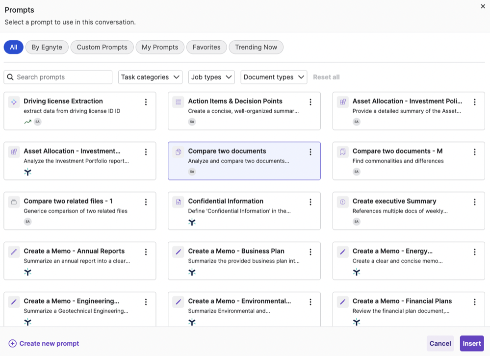Viewport: 490px width, 356px height.
Task: Open the three-dot menu on Compare two documents
Action: coord(310,152)
